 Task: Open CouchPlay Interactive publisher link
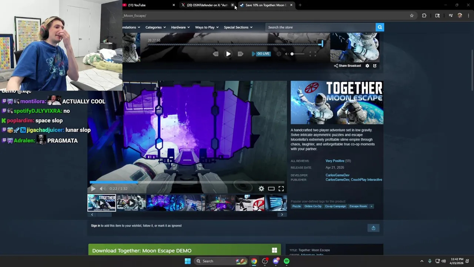coord(367,180)
